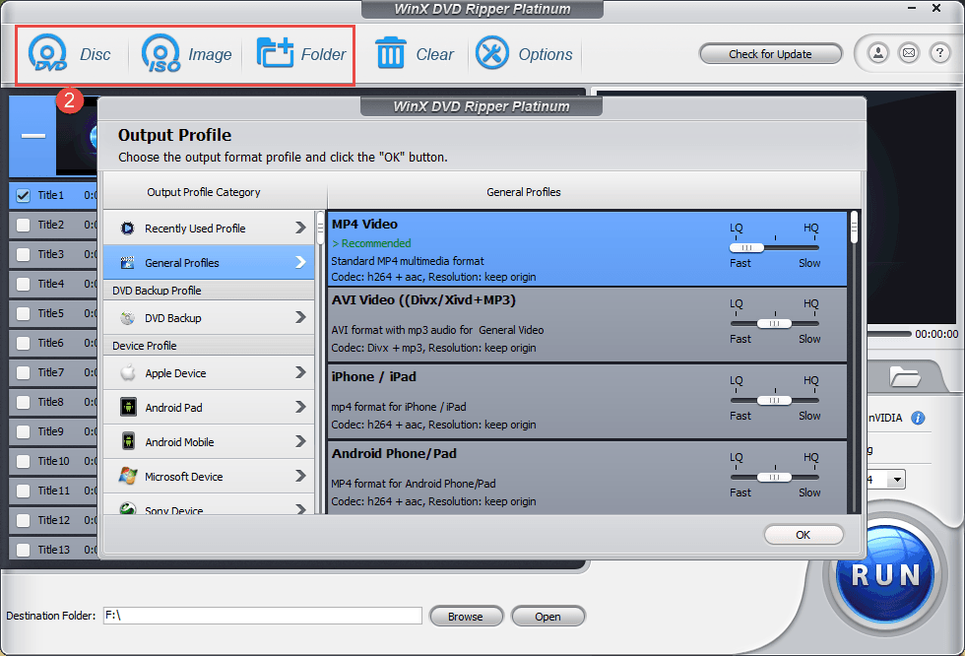Click the Android Pad robot icon
This screenshot has height=656, width=965.
point(128,408)
